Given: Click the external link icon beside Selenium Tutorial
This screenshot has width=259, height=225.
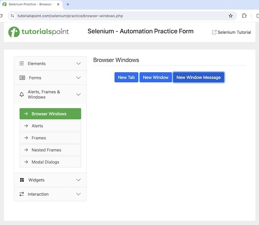Looking at the screenshot, I should 214,32.
